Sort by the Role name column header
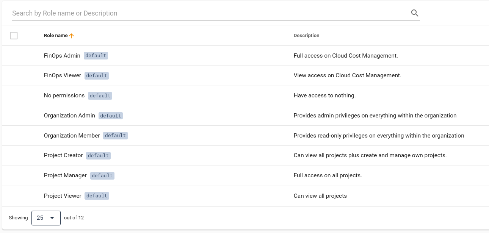 pos(56,36)
